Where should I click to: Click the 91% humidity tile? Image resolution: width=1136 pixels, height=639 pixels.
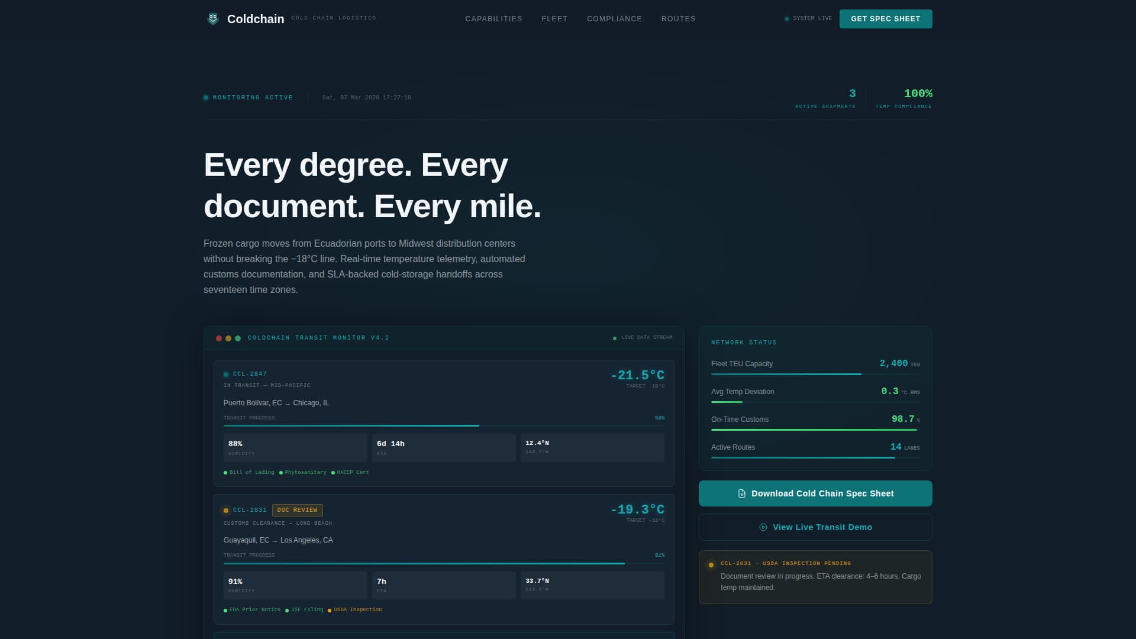pos(295,585)
